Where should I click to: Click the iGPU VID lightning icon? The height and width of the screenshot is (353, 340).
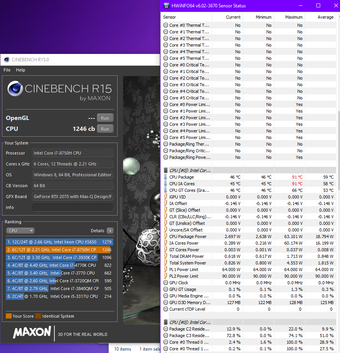[x=166, y=197]
